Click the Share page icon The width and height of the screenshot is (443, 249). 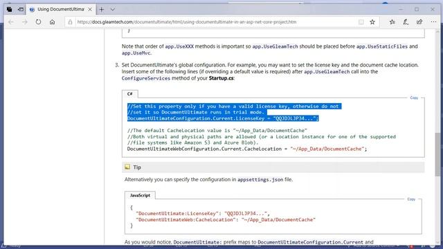[x=419, y=22]
